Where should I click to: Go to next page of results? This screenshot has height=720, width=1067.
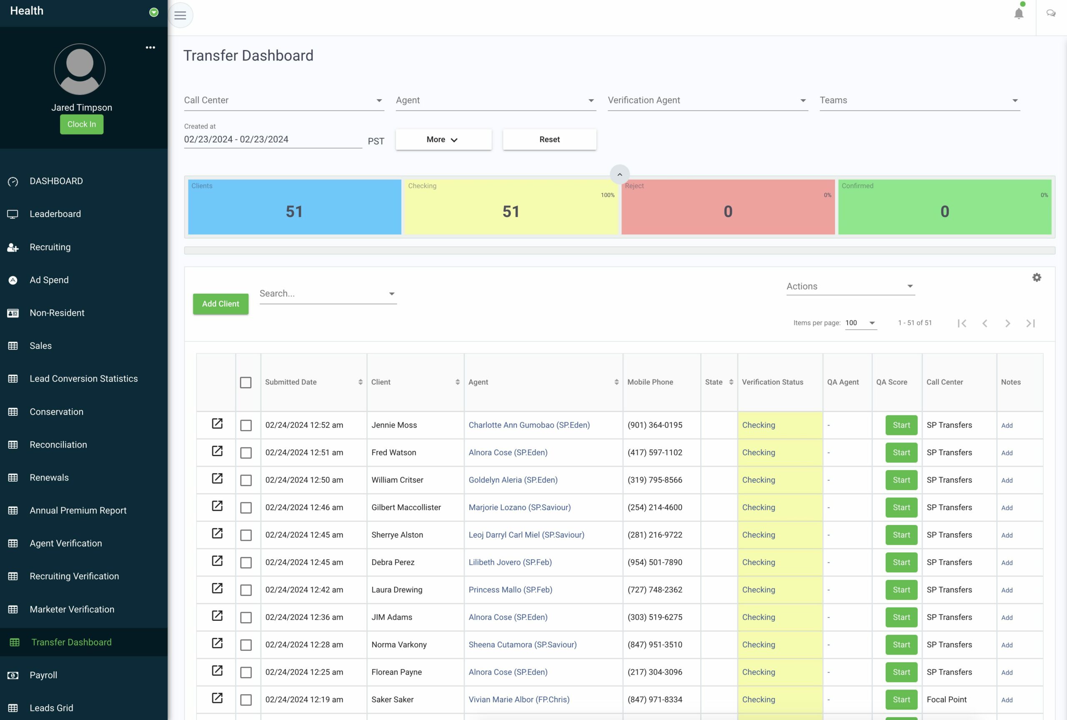coord(1007,323)
